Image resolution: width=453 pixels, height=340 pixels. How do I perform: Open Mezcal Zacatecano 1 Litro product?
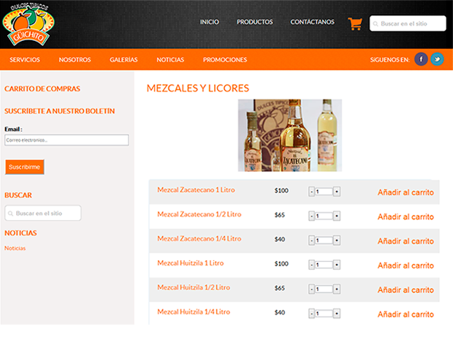pyautogui.click(x=196, y=190)
